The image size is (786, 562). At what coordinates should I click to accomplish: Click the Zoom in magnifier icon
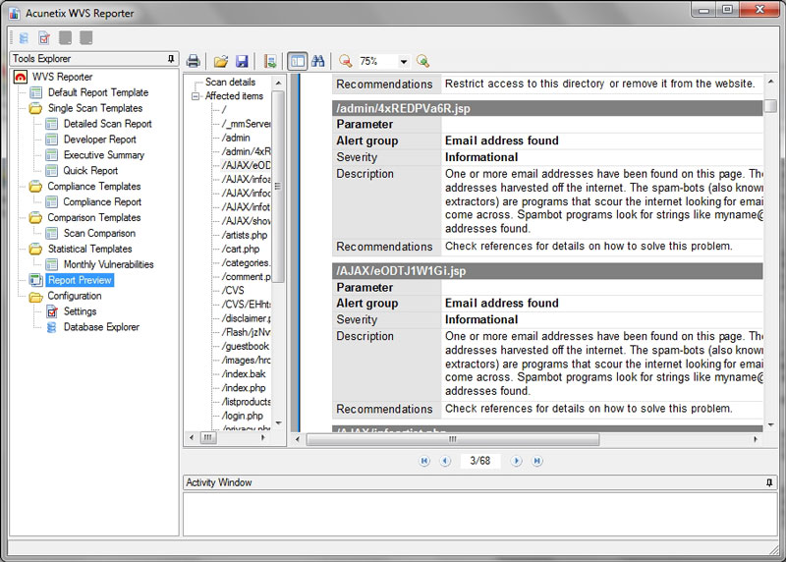click(422, 61)
